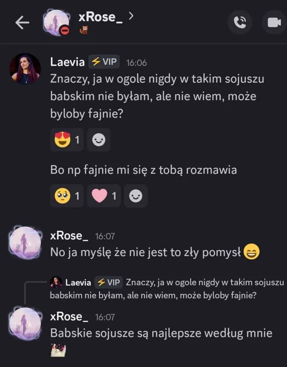This screenshot has width=287, height=367.
Task: Tap the emoji under "Babskie sojusze" message
Action: click(x=58, y=349)
